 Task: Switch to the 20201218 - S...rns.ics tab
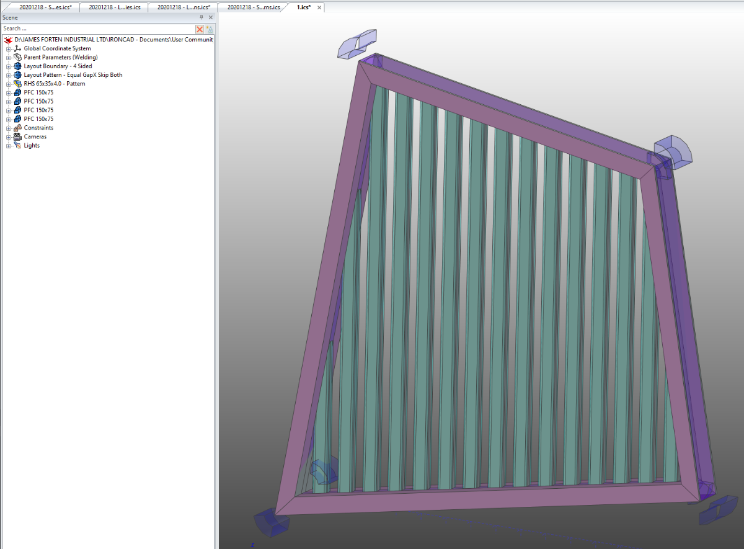pyautogui.click(x=253, y=7)
